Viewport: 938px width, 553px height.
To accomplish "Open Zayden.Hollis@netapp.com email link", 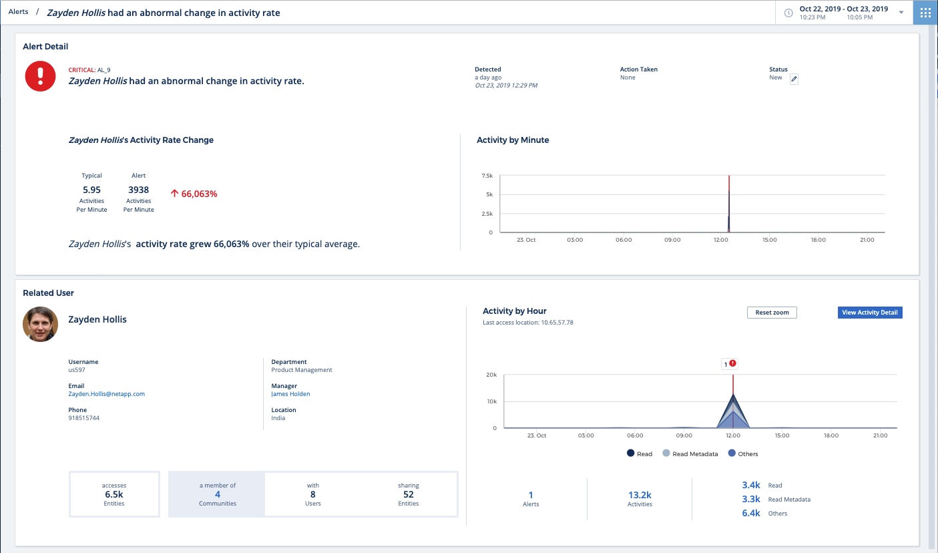I will tap(106, 394).
